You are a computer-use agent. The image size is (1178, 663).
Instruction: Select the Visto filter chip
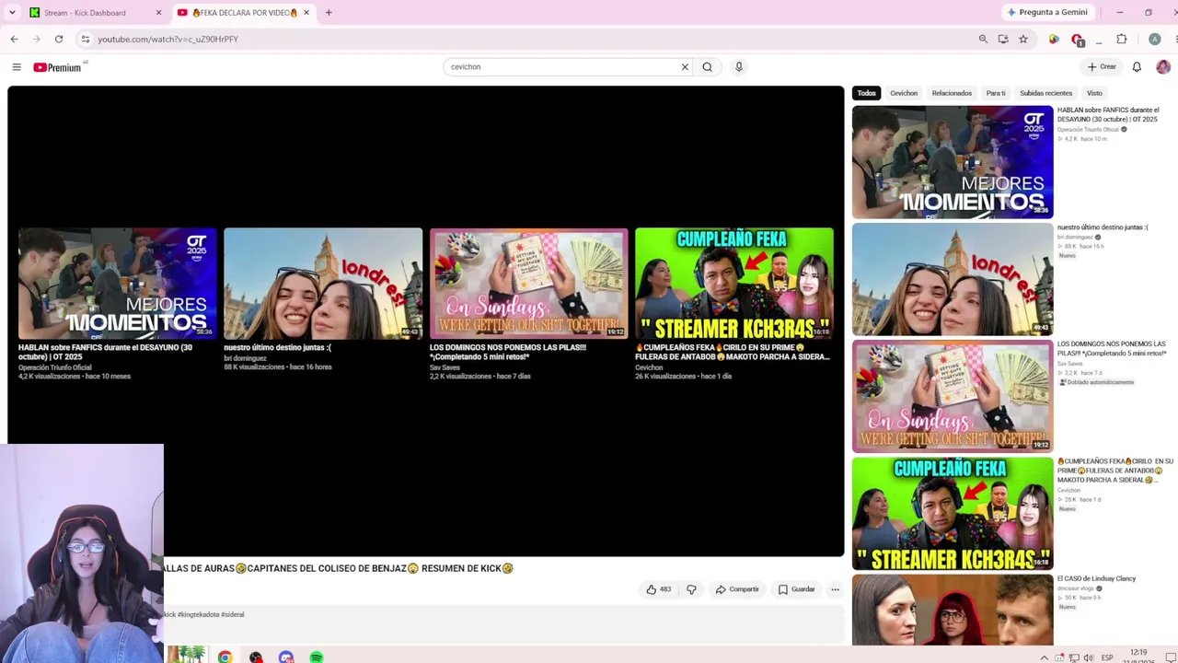1094,93
